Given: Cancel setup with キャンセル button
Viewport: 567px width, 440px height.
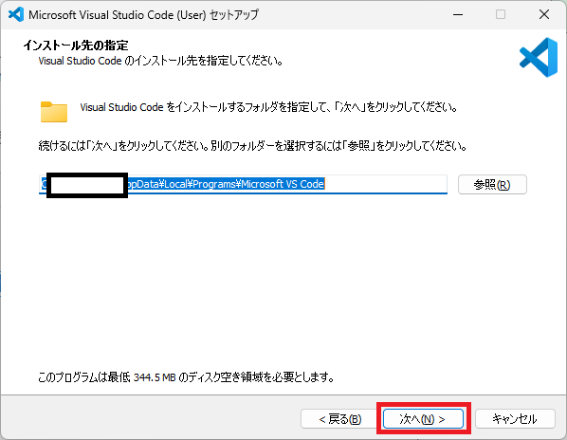Looking at the screenshot, I should 515,419.
